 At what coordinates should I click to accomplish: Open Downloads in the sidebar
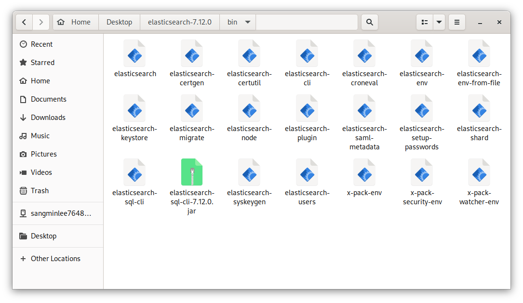(x=58, y=118)
